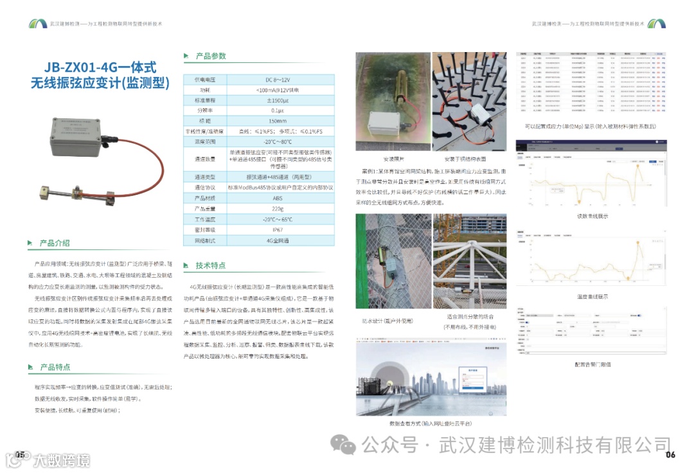Select the 工作温度 table cell
This screenshot has width=694, height=473.
pos(205,219)
